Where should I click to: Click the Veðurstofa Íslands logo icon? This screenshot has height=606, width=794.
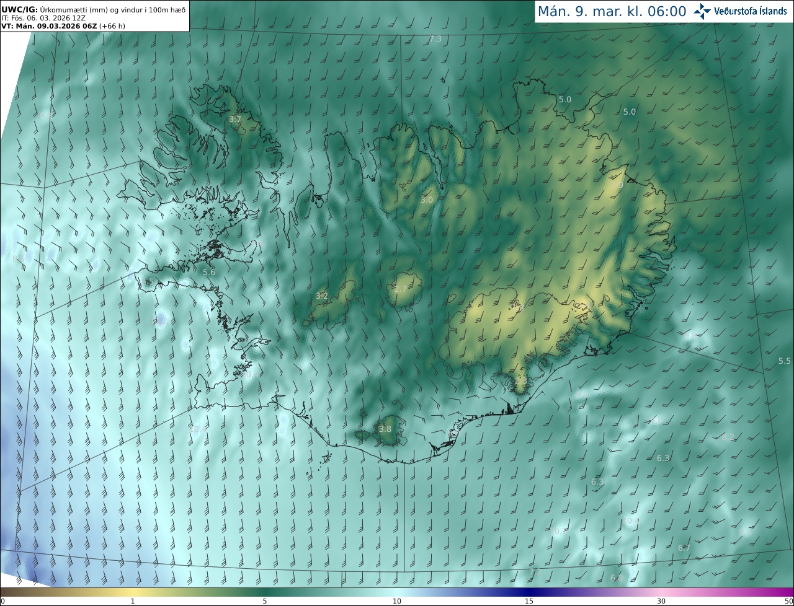702,11
